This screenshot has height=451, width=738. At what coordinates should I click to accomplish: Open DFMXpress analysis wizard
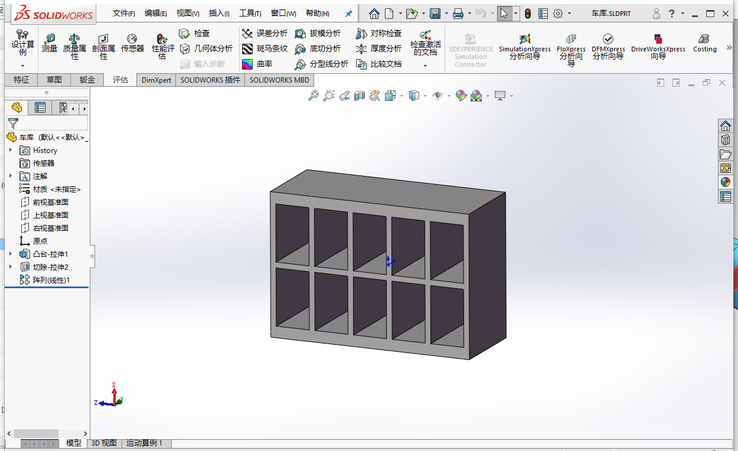pyautogui.click(x=608, y=47)
